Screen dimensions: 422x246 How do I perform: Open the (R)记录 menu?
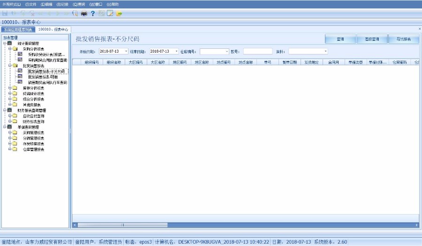[x=62, y=4]
